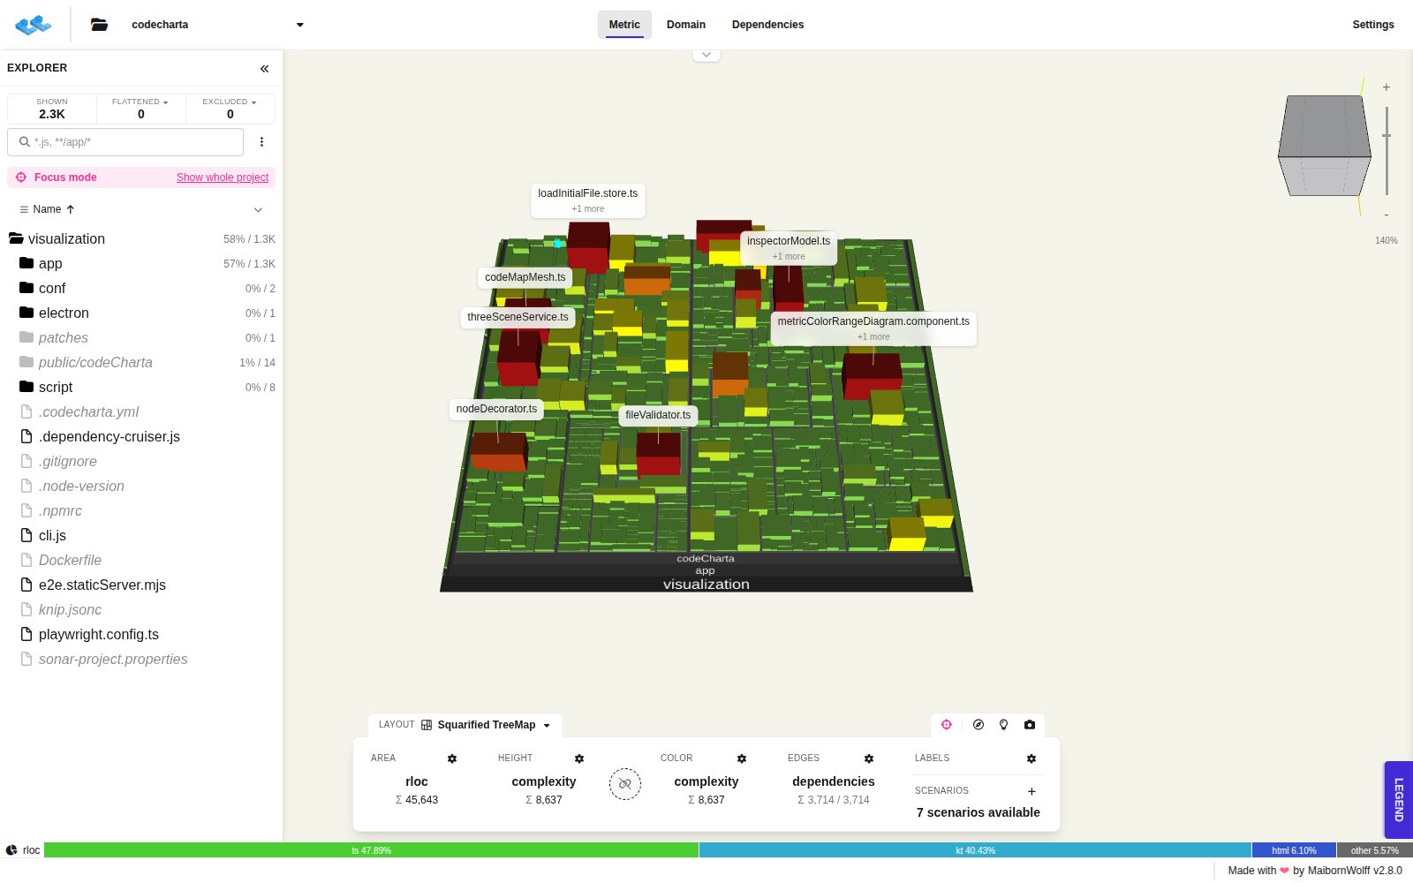Select .dependency-cruiser.js file
This screenshot has height=883, width=1413.
click(141, 436)
